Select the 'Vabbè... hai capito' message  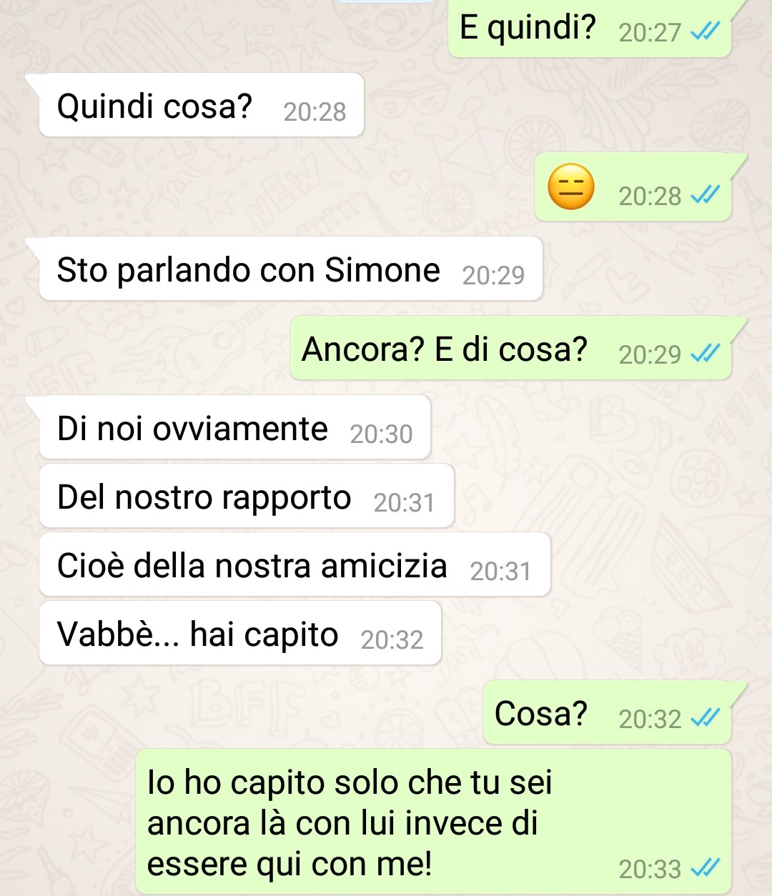tap(240, 633)
